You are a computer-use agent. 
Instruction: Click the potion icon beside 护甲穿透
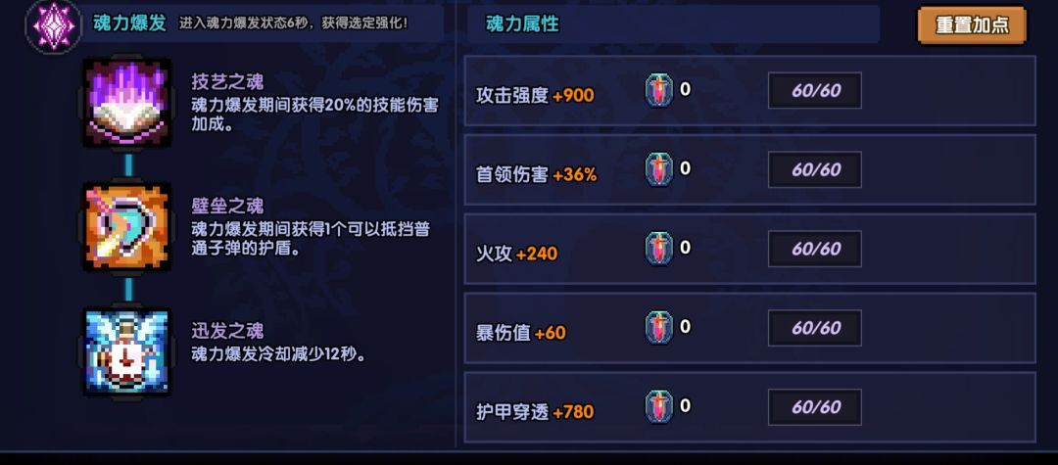[659, 407]
